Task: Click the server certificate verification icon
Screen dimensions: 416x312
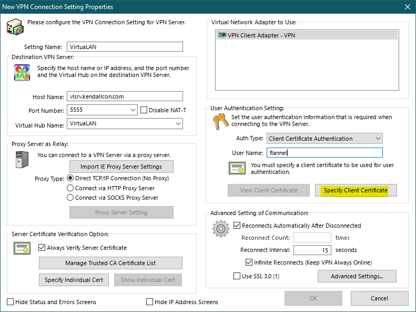Action: [x=22, y=247]
